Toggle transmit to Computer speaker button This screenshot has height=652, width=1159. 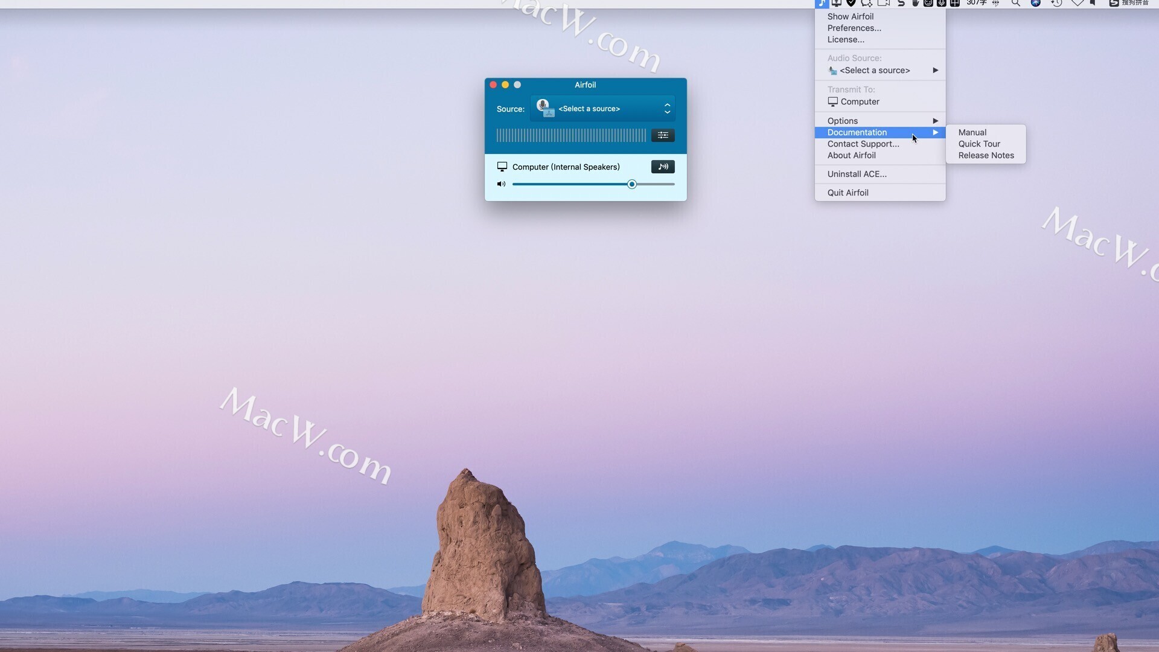[x=663, y=167]
